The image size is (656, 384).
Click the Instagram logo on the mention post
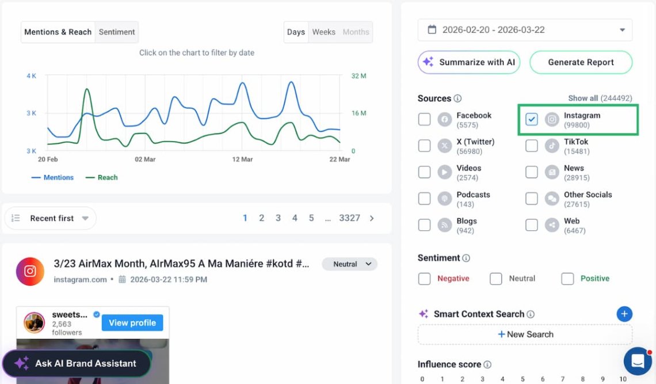click(x=30, y=271)
